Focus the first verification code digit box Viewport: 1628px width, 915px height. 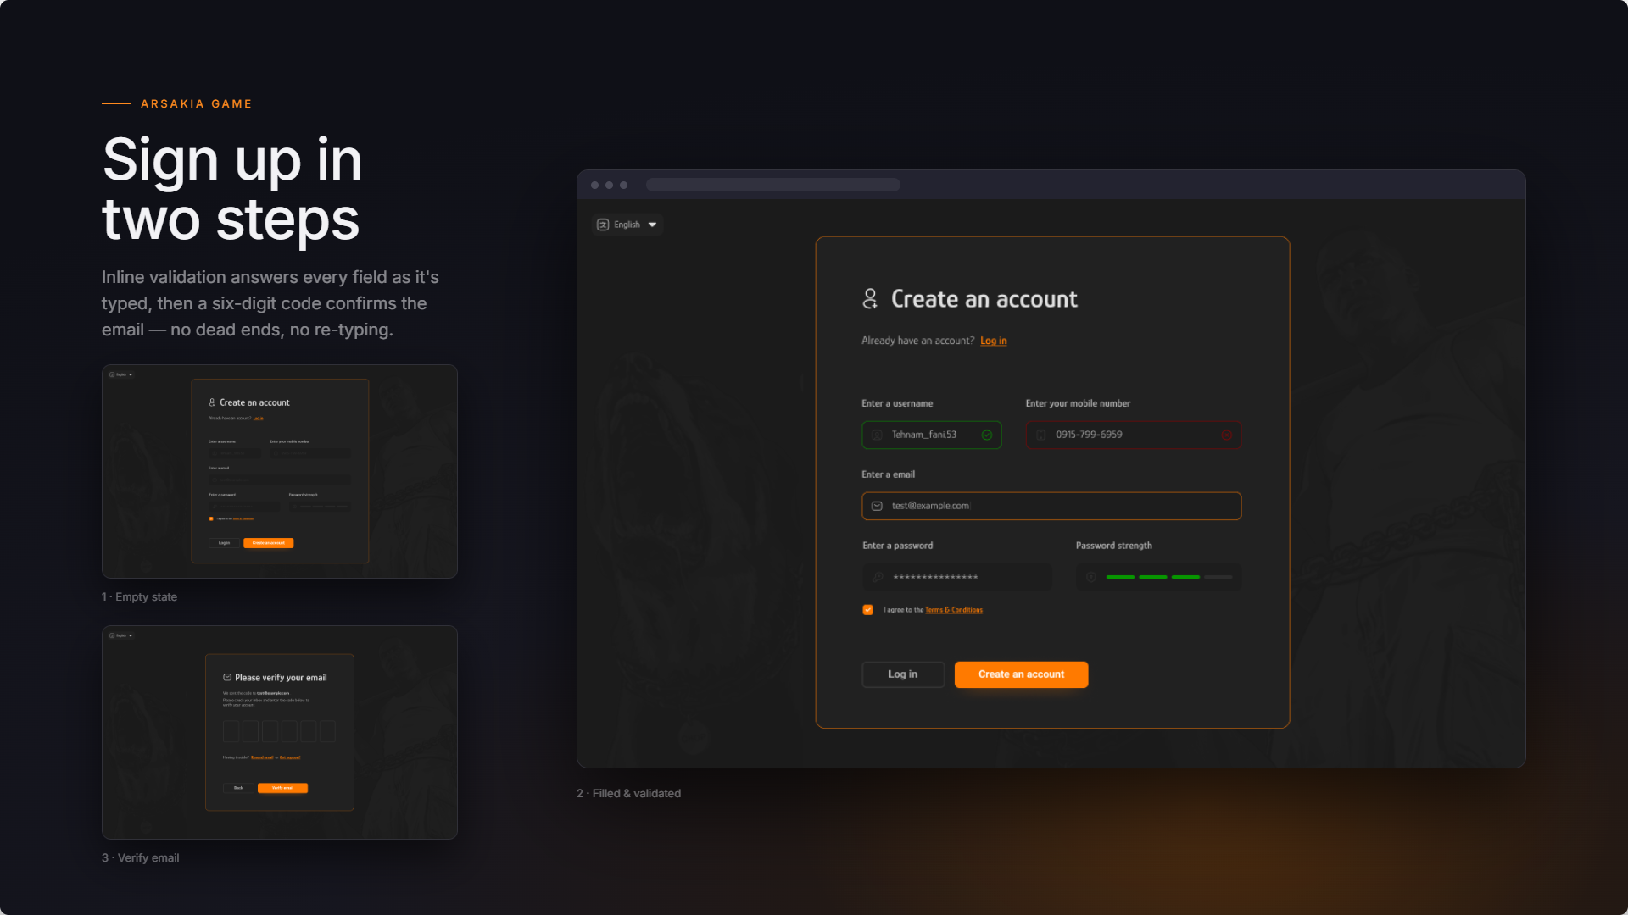click(231, 731)
